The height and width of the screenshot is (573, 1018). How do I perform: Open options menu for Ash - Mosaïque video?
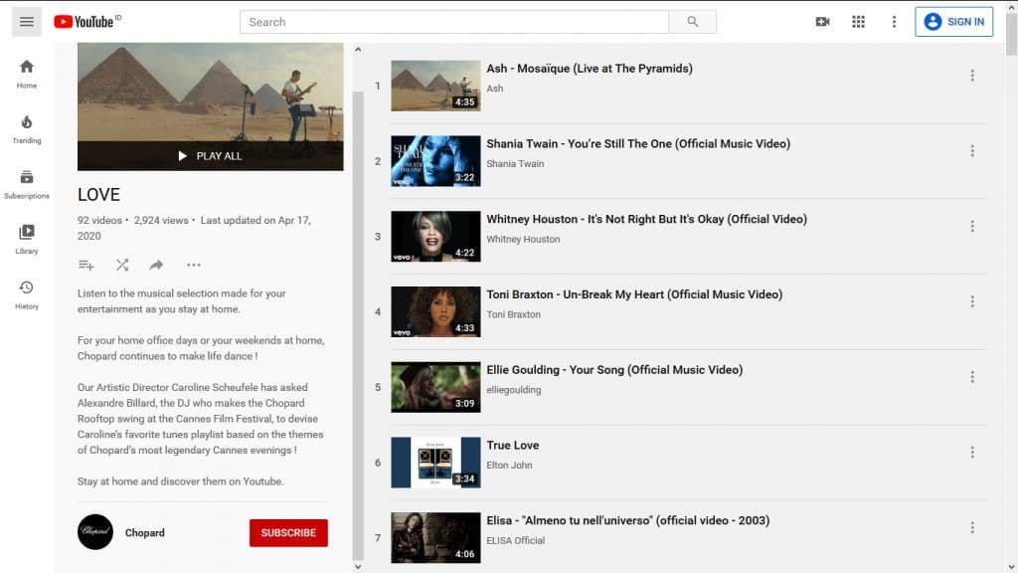(x=972, y=76)
